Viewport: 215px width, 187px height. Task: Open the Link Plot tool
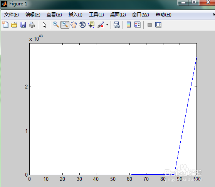click(117, 25)
